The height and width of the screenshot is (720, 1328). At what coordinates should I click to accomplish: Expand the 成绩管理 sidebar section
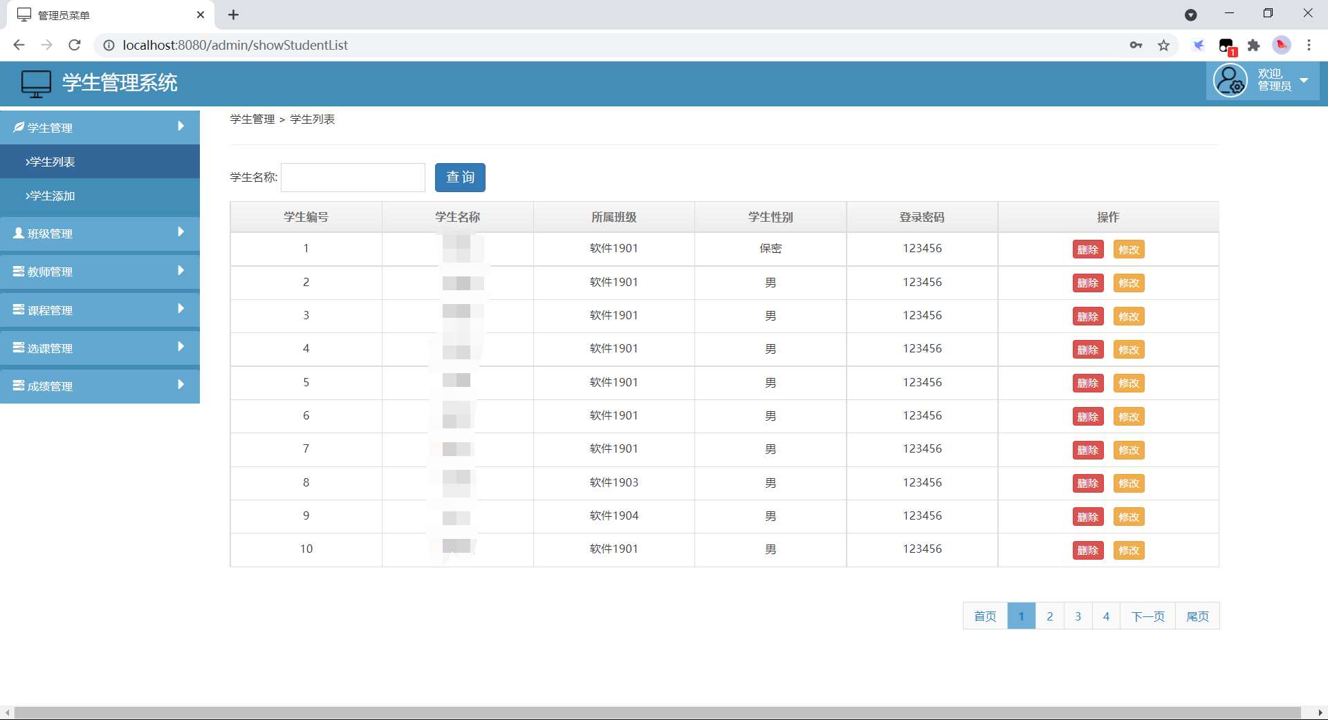point(100,386)
